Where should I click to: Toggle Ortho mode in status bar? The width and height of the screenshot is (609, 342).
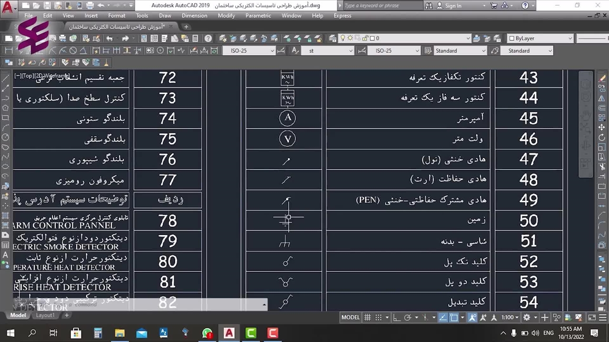coord(397,317)
